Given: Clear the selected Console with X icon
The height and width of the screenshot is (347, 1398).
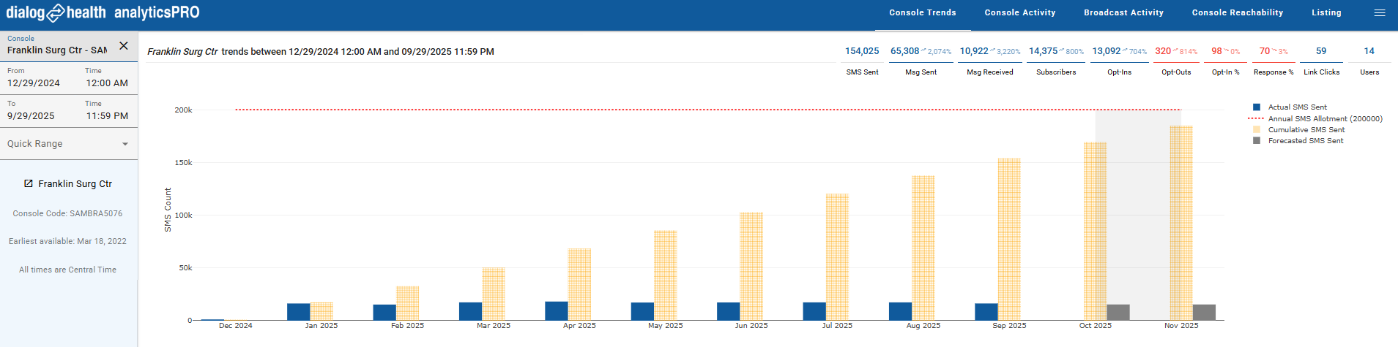Looking at the screenshot, I should [124, 46].
